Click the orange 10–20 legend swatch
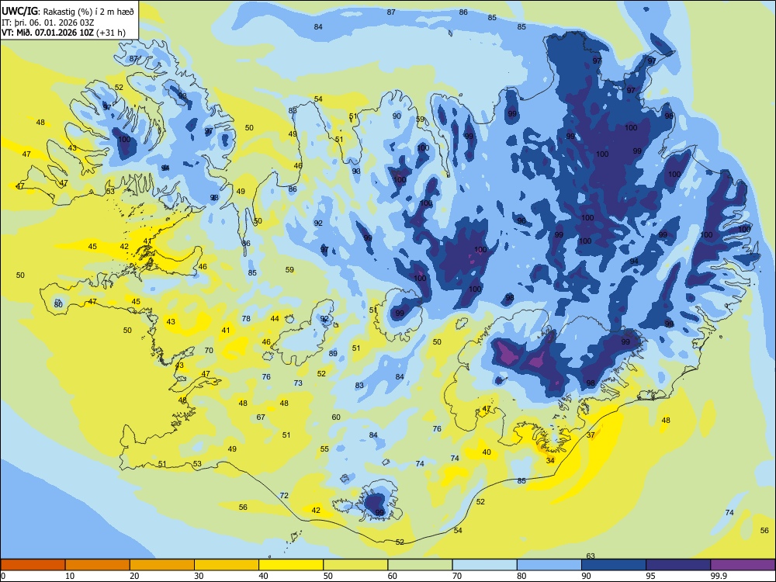 pos(98,565)
